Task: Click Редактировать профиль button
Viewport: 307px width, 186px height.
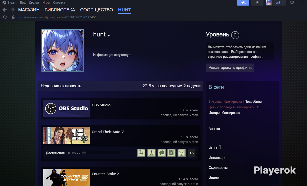Action: [x=230, y=68]
